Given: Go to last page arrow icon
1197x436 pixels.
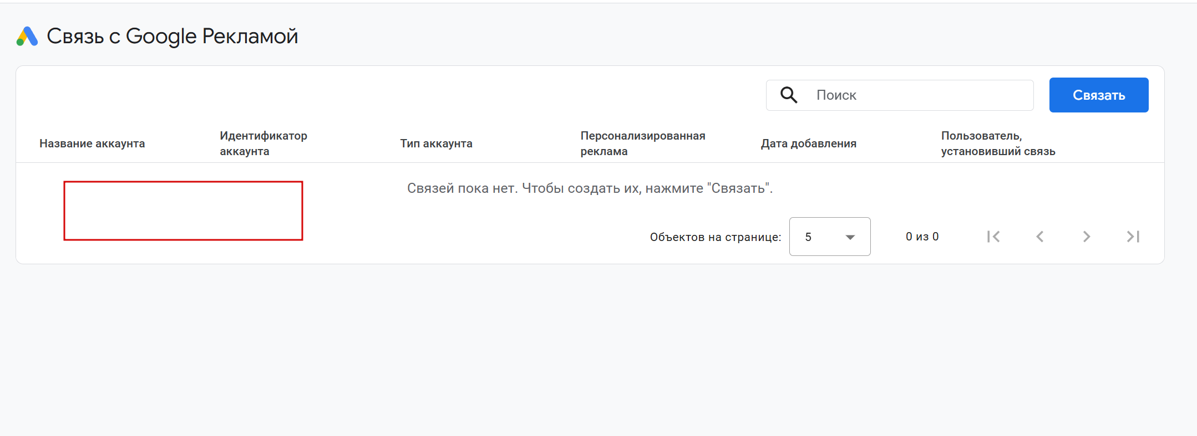Looking at the screenshot, I should click(x=1133, y=237).
